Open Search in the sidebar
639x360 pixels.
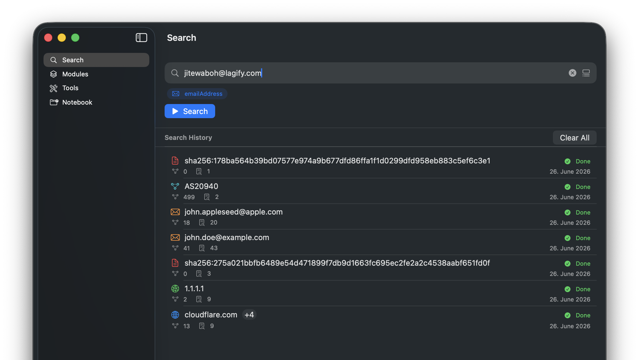click(96, 60)
